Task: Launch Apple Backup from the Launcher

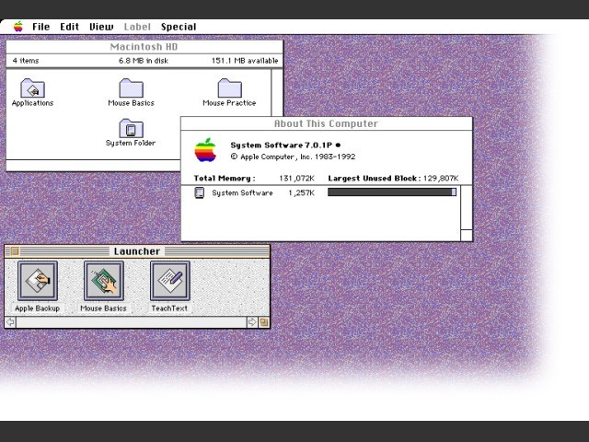Action: tap(37, 281)
